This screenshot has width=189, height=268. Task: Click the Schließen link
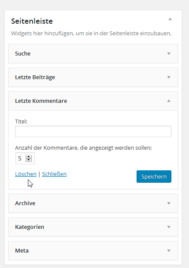(x=54, y=174)
